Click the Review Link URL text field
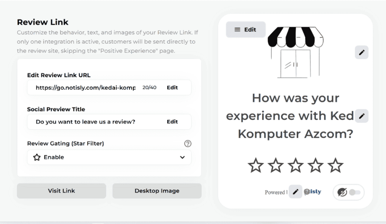 pos(85,88)
